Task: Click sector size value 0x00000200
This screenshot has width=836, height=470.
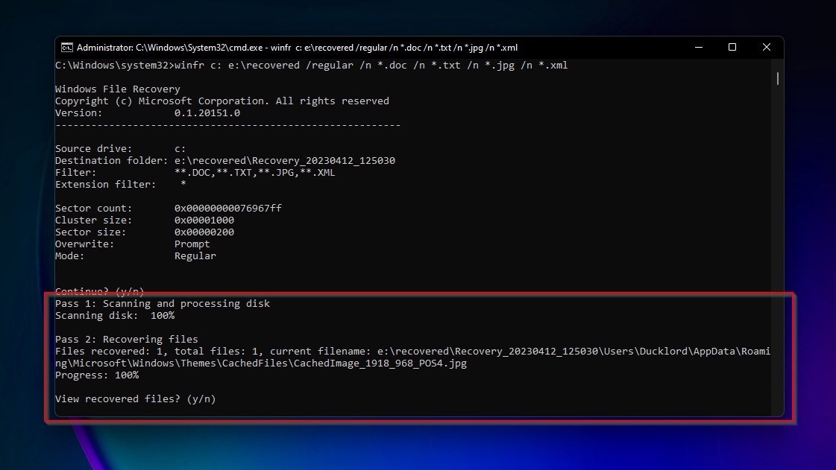Action: (204, 232)
